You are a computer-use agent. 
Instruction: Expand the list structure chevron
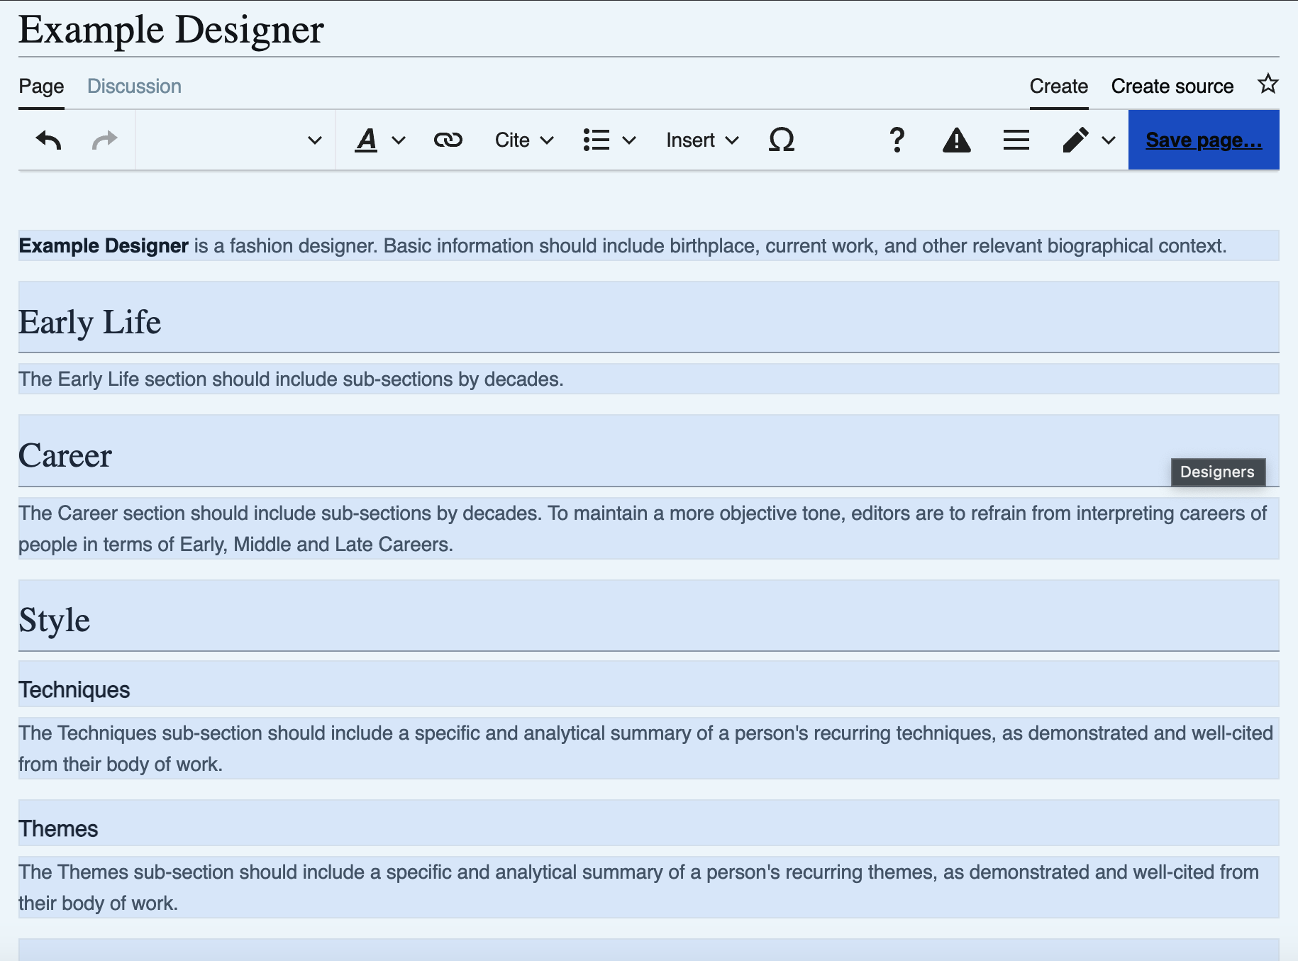click(x=628, y=140)
